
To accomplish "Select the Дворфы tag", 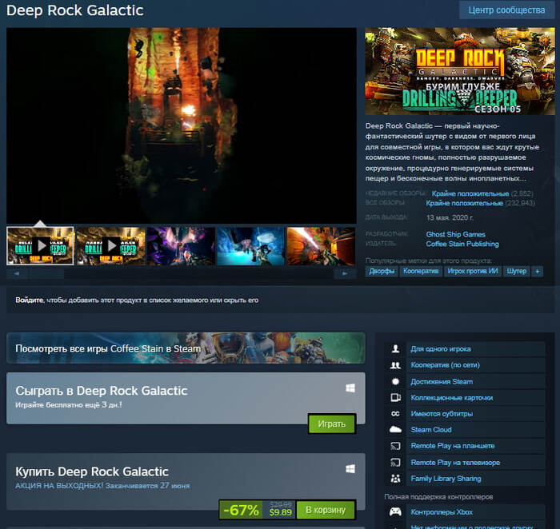I will tap(382, 271).
